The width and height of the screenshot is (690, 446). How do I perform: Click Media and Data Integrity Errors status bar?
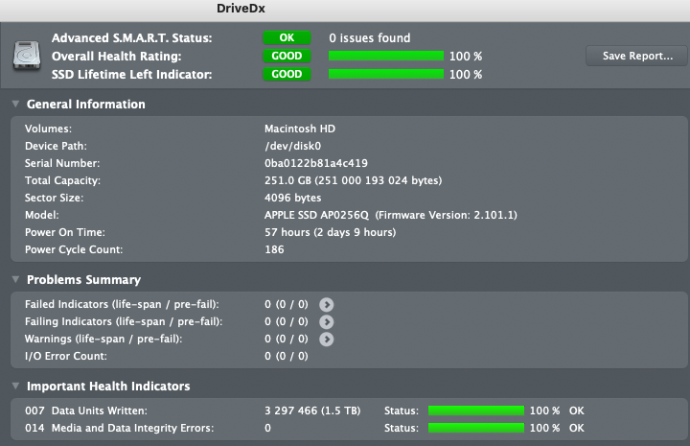476,428
